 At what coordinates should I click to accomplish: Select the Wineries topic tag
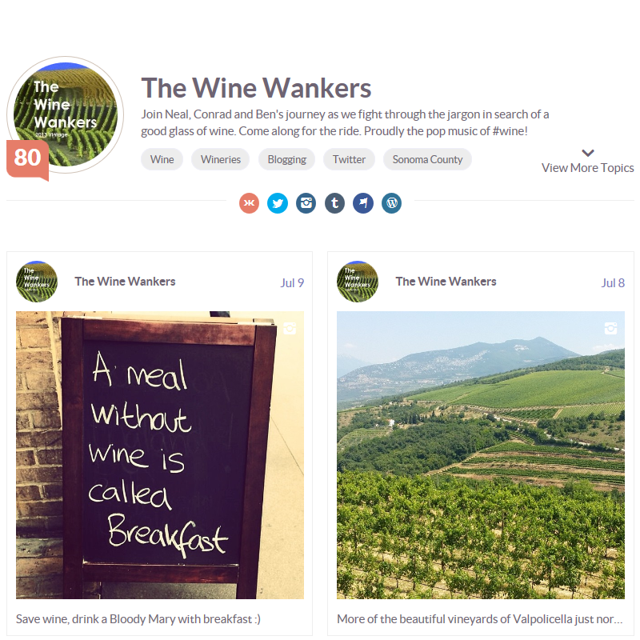tap(221, 159)
